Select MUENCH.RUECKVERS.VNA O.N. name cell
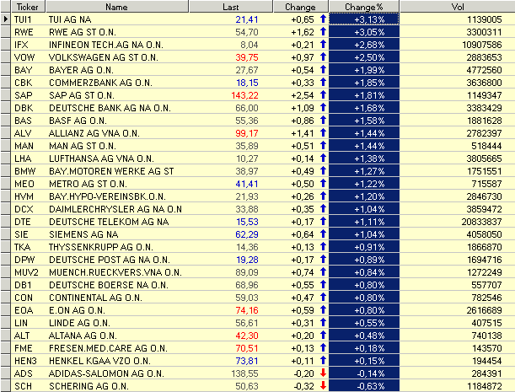Screen dimensions: 515x392 (115, 272)
